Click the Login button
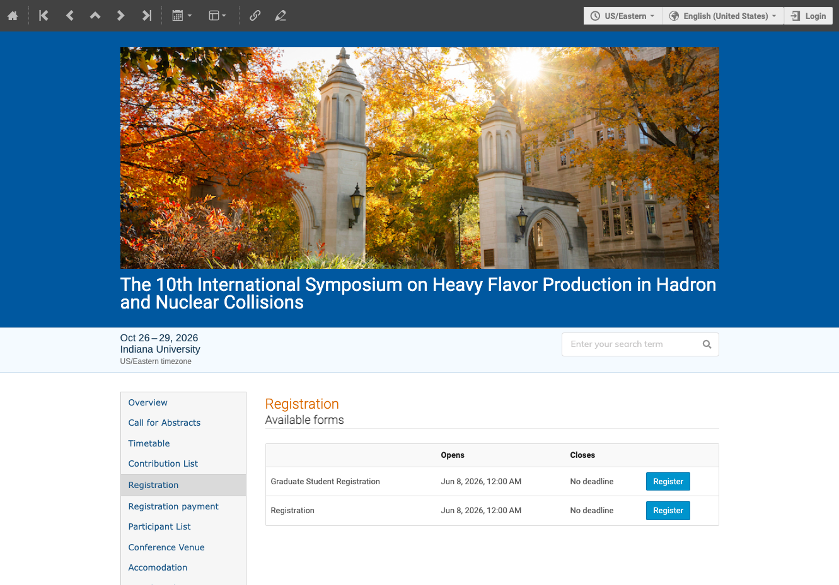Image resolution: width=839 pixels, height=585 pixels. [809, 16]
